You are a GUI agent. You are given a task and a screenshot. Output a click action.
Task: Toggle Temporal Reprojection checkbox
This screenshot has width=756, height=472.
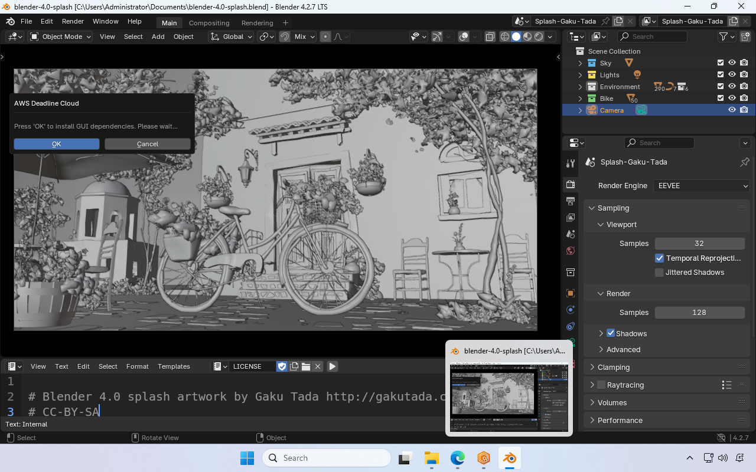(659, 258)
